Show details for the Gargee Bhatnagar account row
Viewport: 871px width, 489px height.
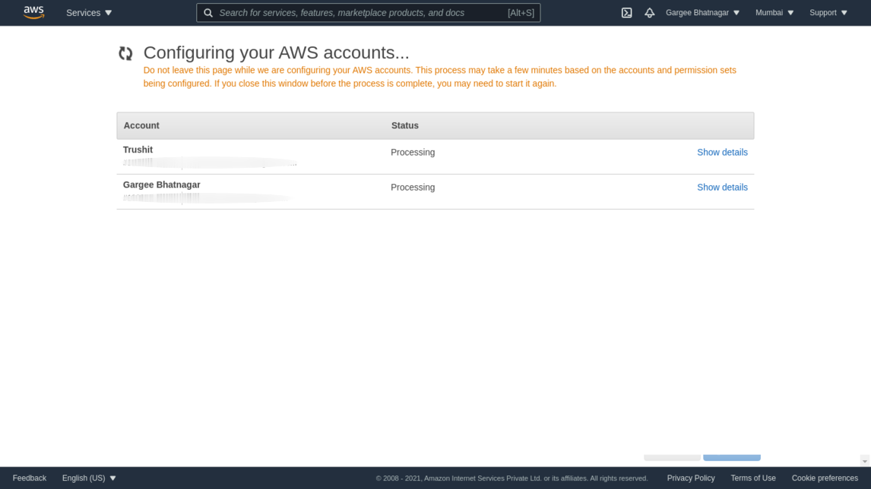click(722, 188)
